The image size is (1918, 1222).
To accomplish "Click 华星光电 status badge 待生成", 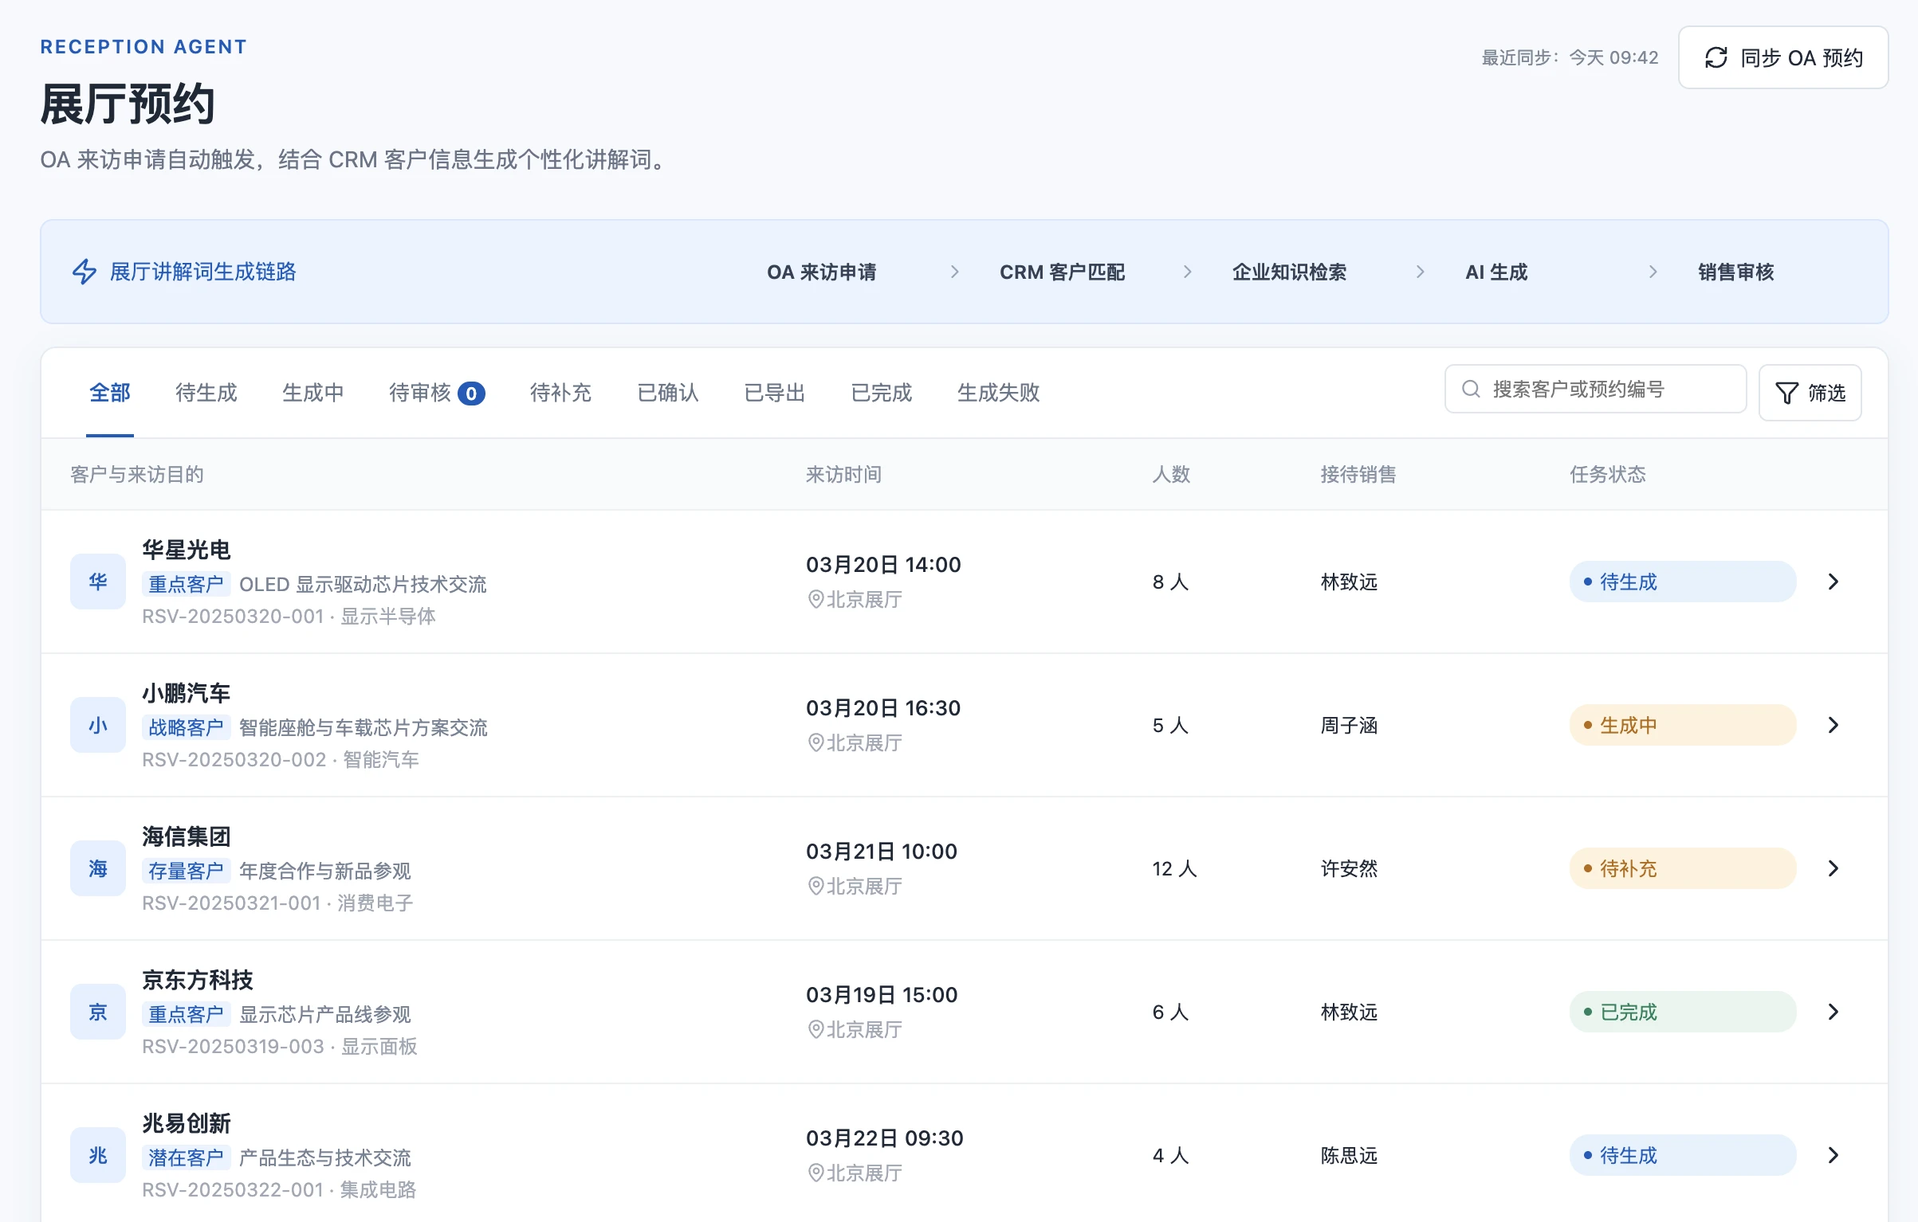I will tap(1683, 582).
